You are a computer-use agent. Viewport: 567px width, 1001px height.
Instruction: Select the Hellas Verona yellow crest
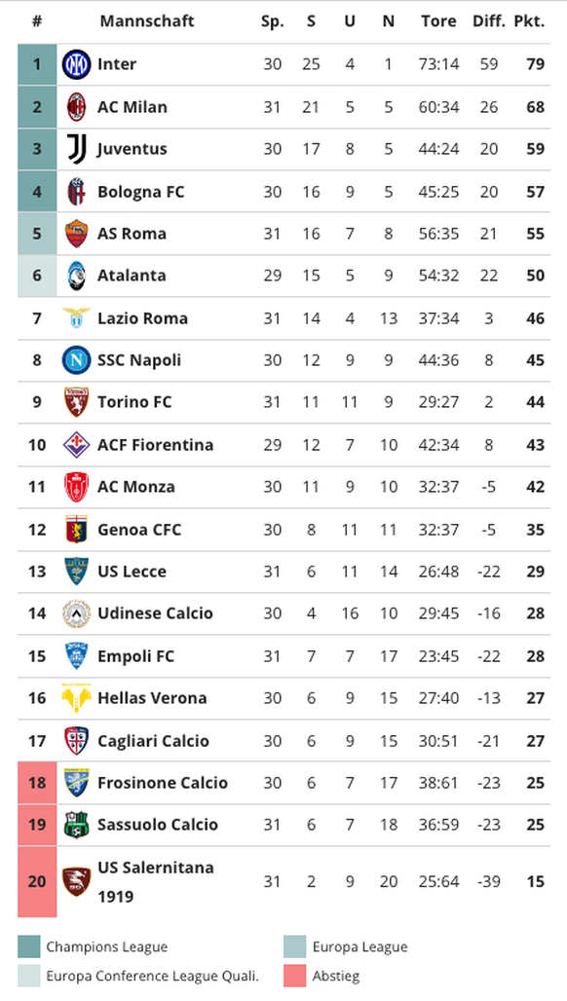(x=76, y=698)
